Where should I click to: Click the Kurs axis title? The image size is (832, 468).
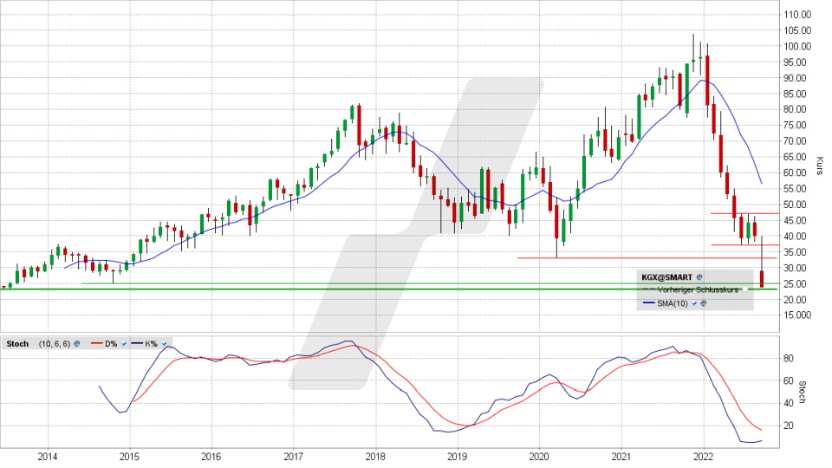820,166
